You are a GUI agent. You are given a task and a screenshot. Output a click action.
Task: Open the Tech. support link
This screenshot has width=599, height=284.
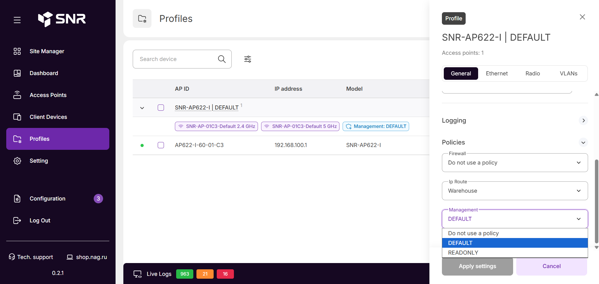point(31,257)
